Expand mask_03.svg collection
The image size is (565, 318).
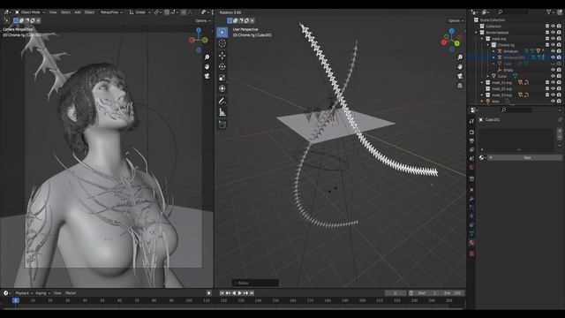click(x=482, y=95)
